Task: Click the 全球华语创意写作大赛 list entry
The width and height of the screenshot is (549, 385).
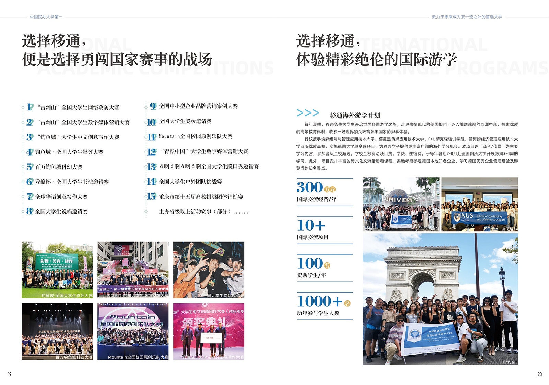Action: [x=61, y=197]
